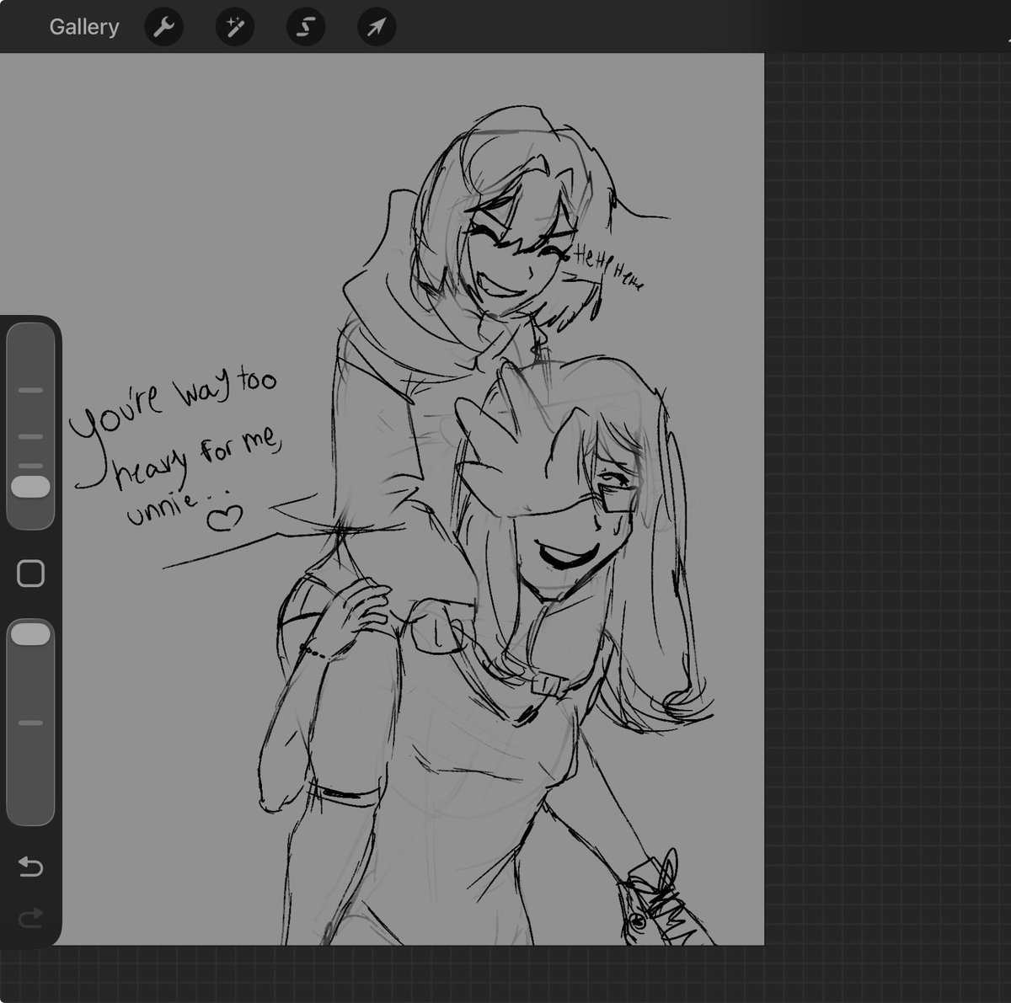Select the Selection S-ribbon tool
1011x1003 pixels.
point(305,27)
